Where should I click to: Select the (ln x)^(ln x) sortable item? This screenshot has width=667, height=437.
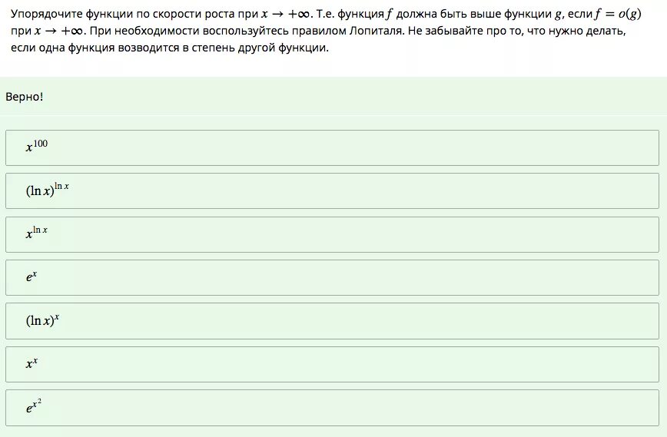332,191
